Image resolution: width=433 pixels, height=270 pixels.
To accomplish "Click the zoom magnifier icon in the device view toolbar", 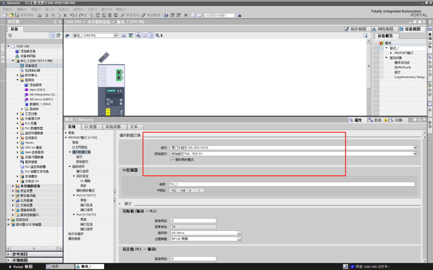I will pyautogui.click(x=158, y=35).
